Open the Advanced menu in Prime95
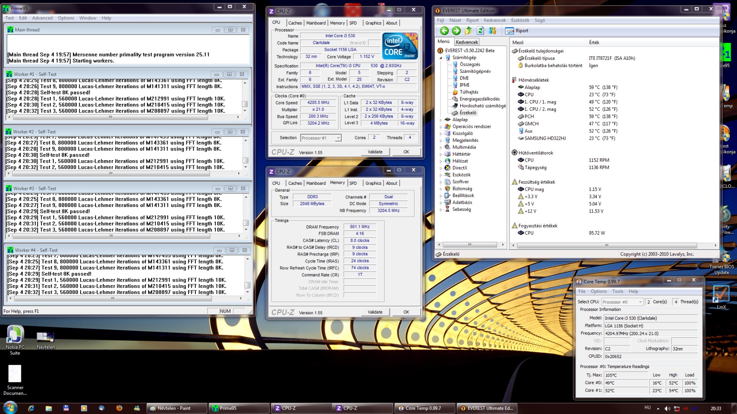This screenshot has height=414, width=737. (42, 18)
